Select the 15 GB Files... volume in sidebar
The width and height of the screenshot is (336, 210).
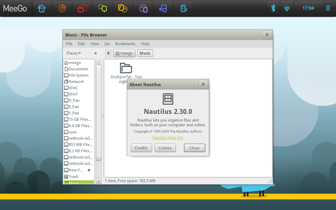[x=79, y=119]
